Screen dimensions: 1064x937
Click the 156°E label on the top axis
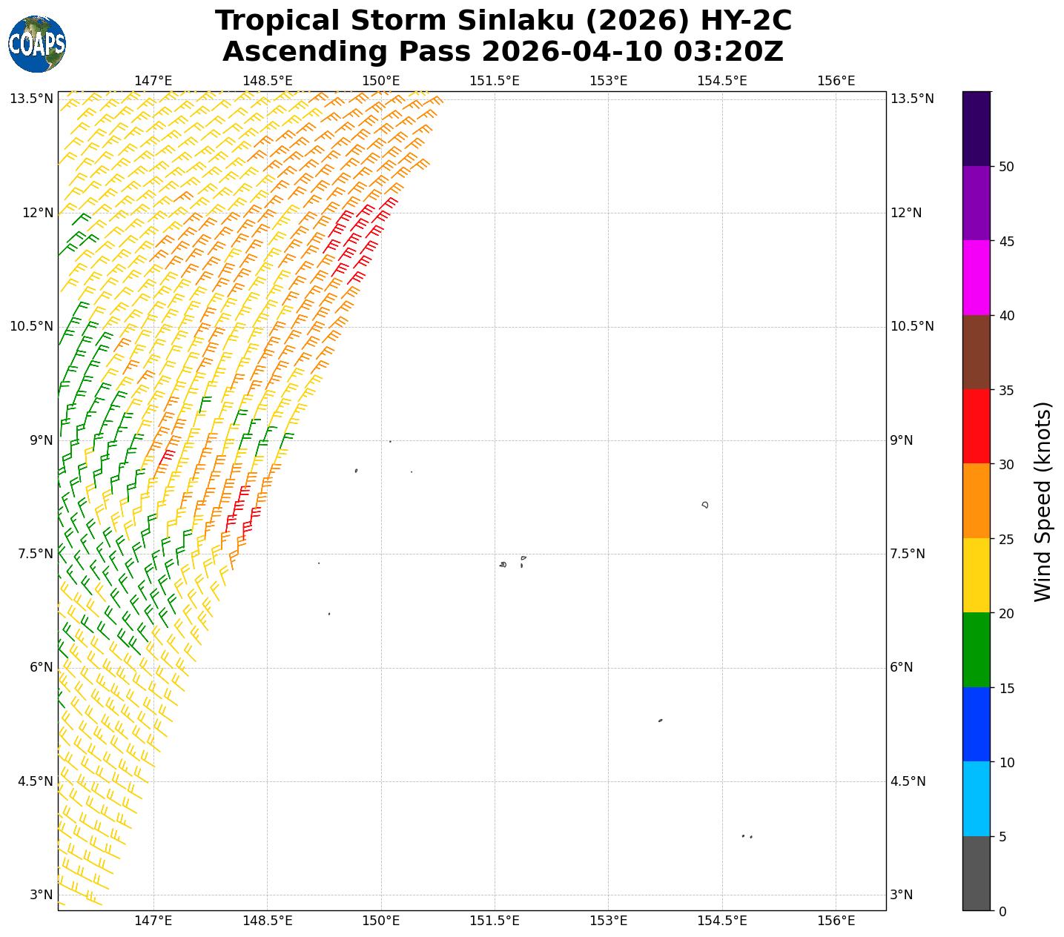click(836, 80)
